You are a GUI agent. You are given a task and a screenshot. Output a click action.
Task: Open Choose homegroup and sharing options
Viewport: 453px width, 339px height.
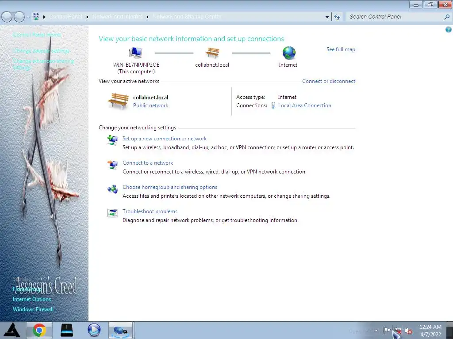click(170, 187)
